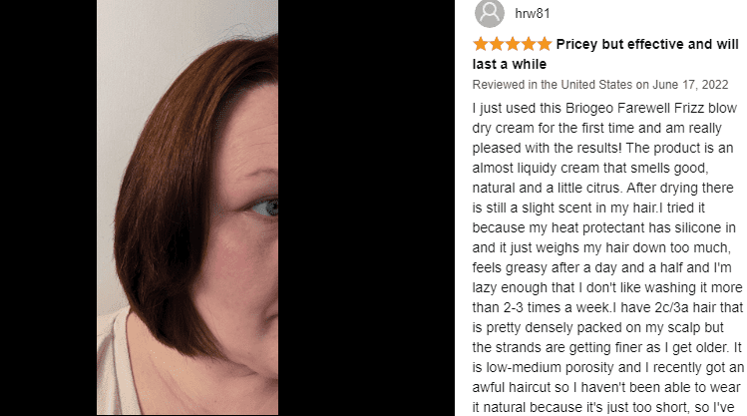Click the 'heat protectant has silicone' sentence
This screenshot has height=416, width=747.
[x=638, y=227]
